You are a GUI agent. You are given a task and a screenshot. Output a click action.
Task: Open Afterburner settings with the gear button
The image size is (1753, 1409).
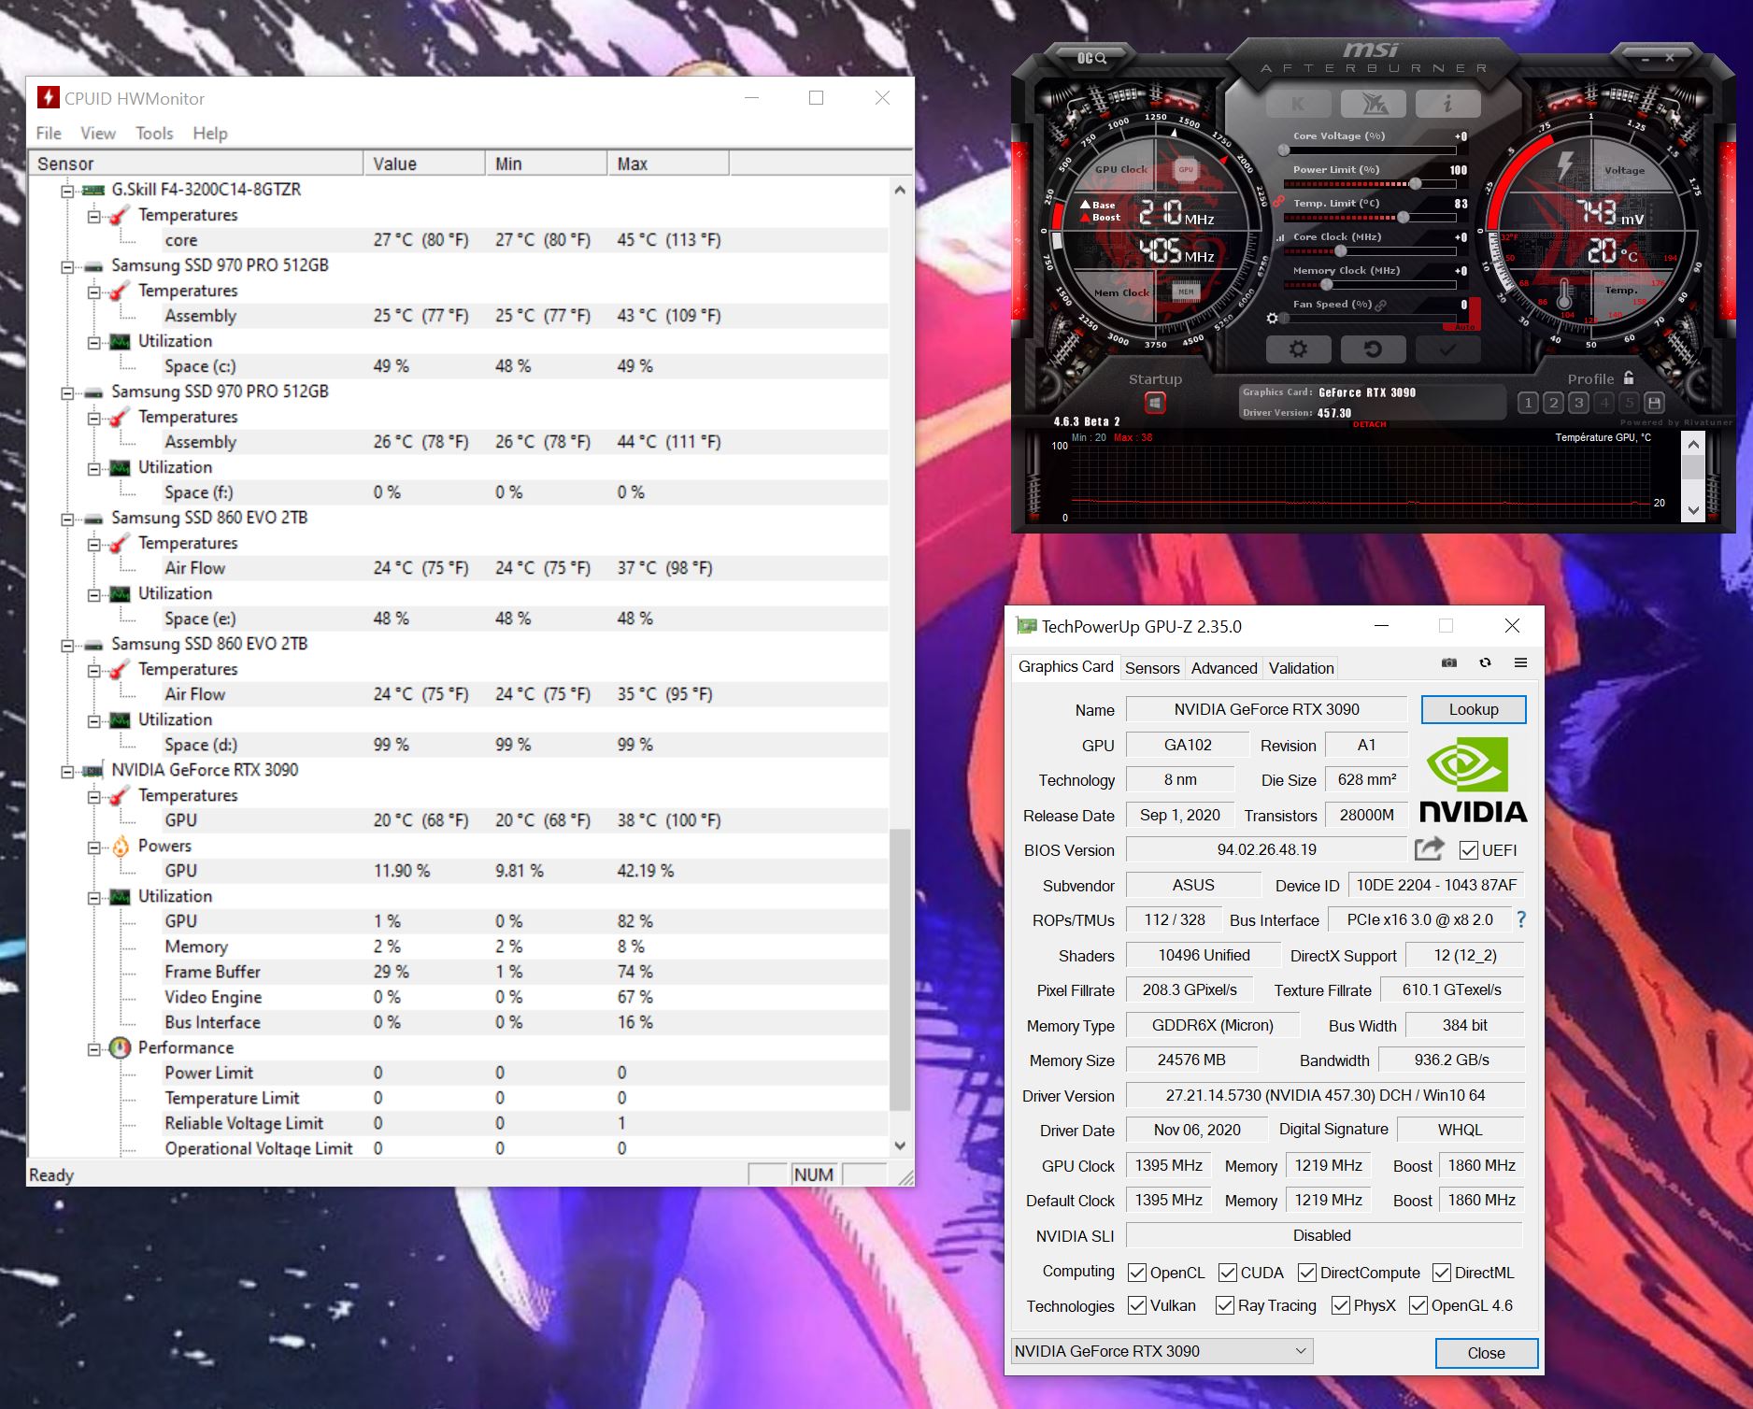(x=1298, y=349)
